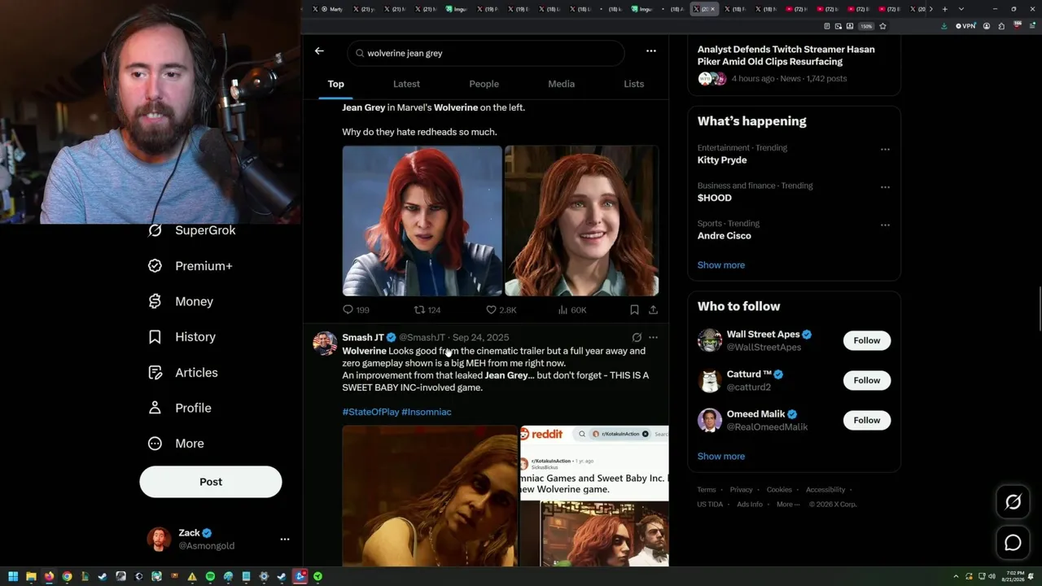Follow Omeed Malik
This screenshot has height=586, width=1042.
pos(867,420)
